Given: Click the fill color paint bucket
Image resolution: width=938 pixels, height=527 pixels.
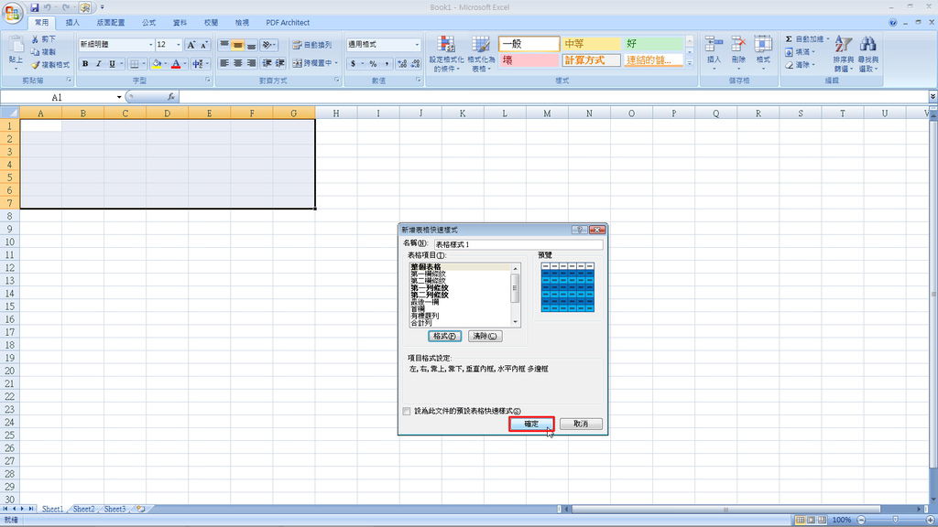Looking at the screenshot, I should click(156, 63).
